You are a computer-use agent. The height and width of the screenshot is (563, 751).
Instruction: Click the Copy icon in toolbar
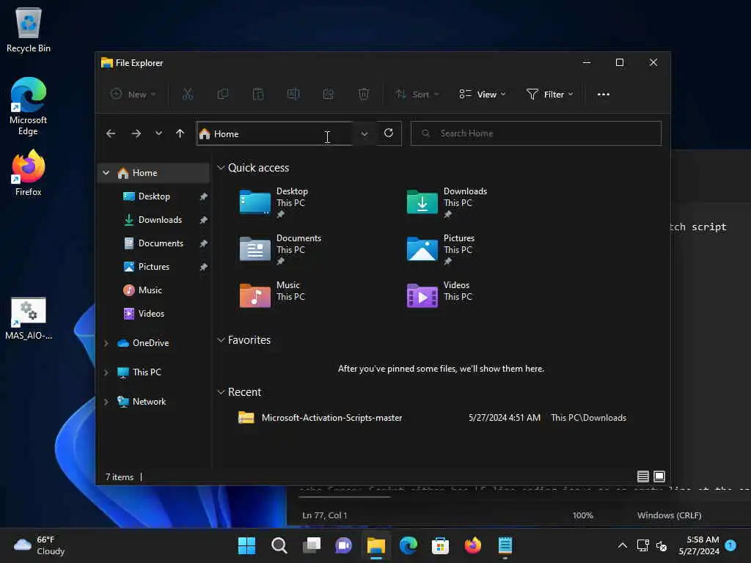point(223,95)
